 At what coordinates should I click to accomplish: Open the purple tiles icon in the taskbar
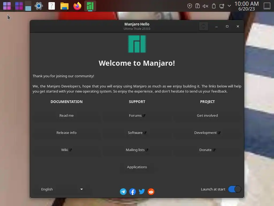[x=19, y=6]
